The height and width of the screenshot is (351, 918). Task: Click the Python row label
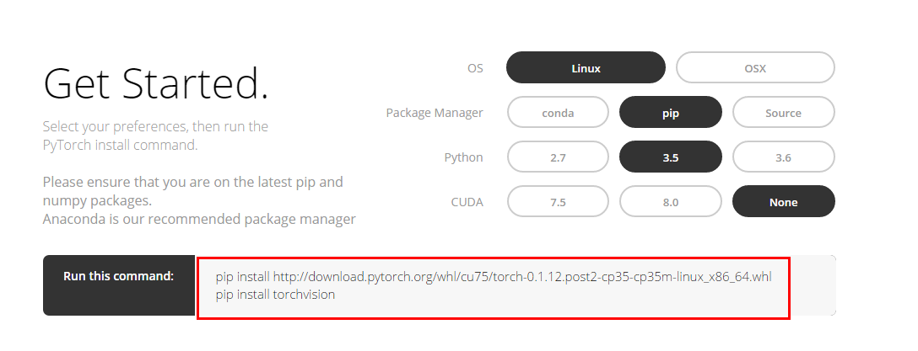tap(464, 157)
